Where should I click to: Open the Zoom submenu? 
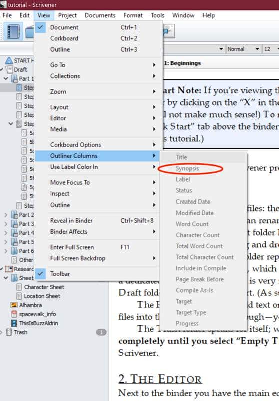point(98,91)
